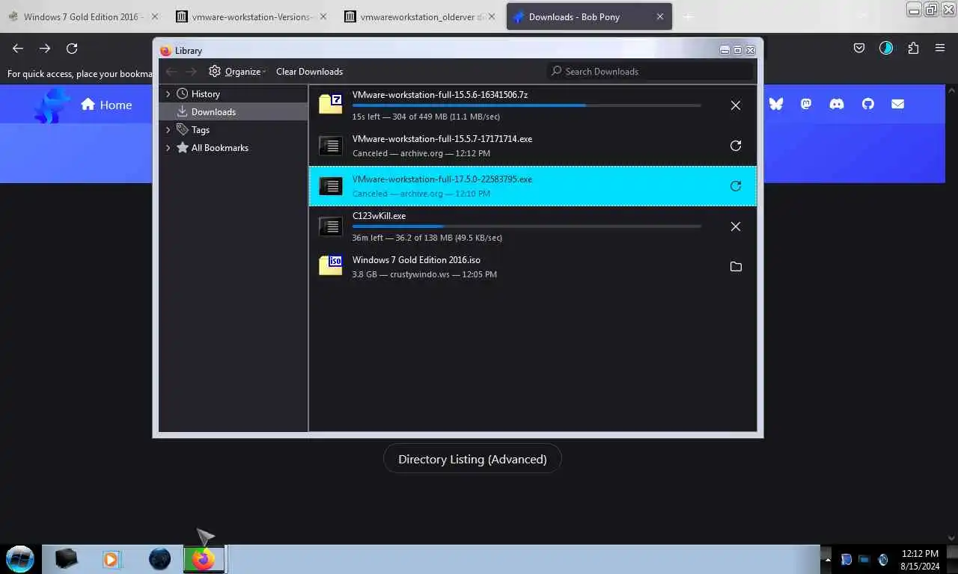The image size is (958, 574).
Task: Close the Windows 7 Gold Edition tab
Action: pos(155,16)
